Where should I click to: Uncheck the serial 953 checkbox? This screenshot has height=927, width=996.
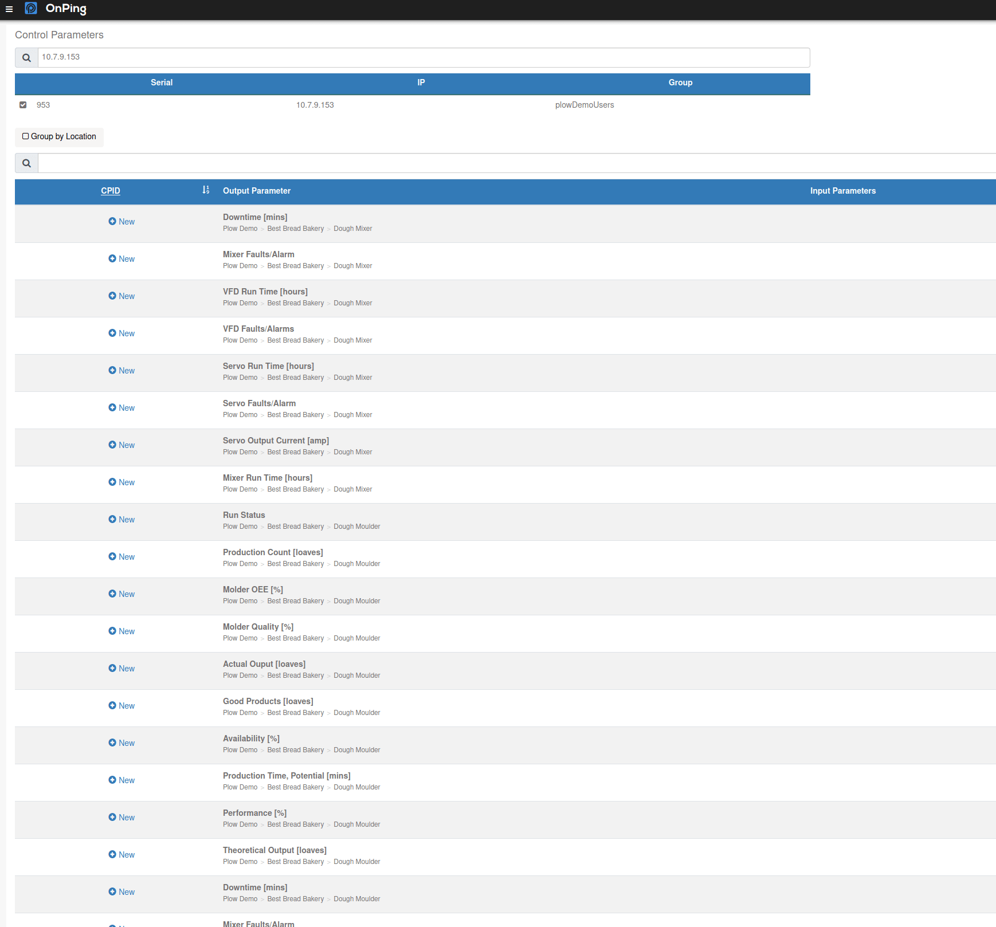[x=23, y=105]
